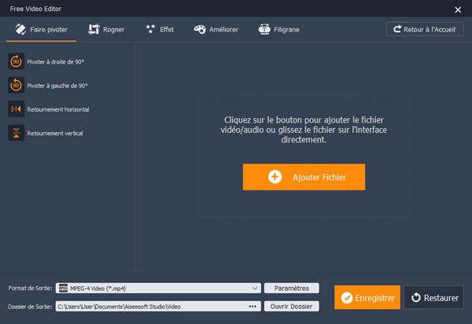This screenshot has width=472, height=324.
Task: Select Pivoter à gauche de 90°
Action: (x=48, y=86)
